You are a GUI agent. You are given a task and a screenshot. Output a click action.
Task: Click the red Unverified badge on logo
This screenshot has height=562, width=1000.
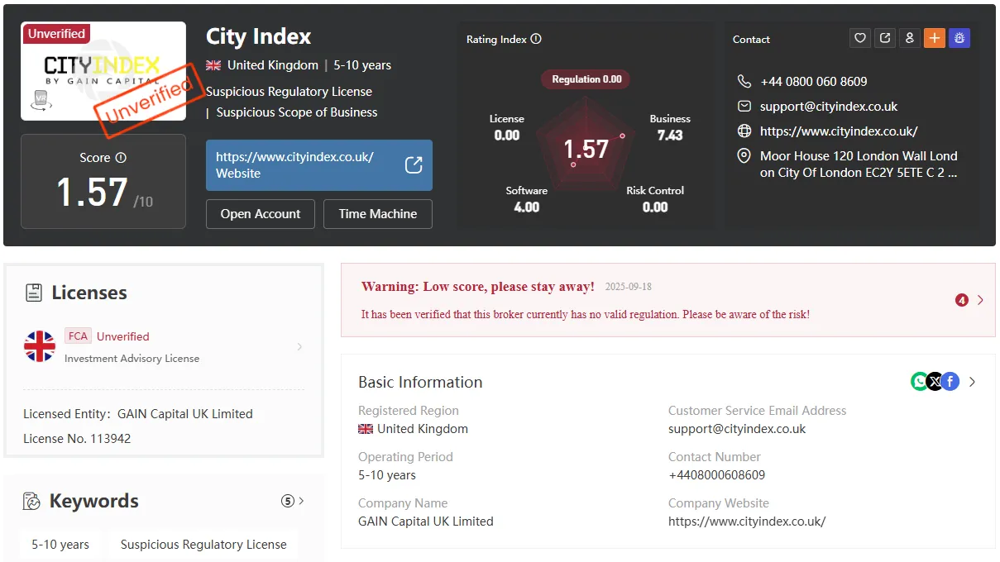tap(56, 34)
